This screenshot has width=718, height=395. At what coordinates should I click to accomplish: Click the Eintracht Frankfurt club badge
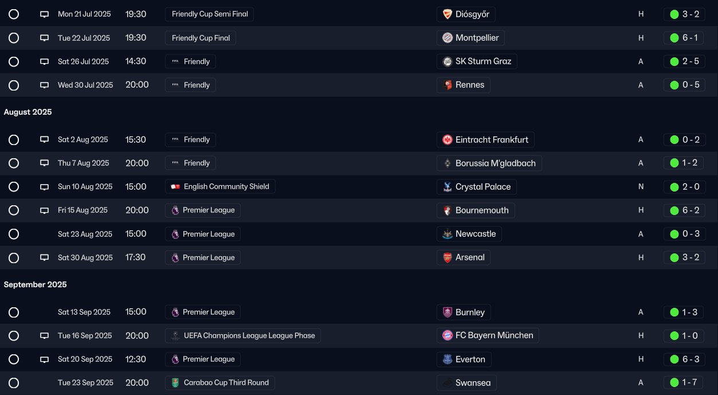pos(448,140)
